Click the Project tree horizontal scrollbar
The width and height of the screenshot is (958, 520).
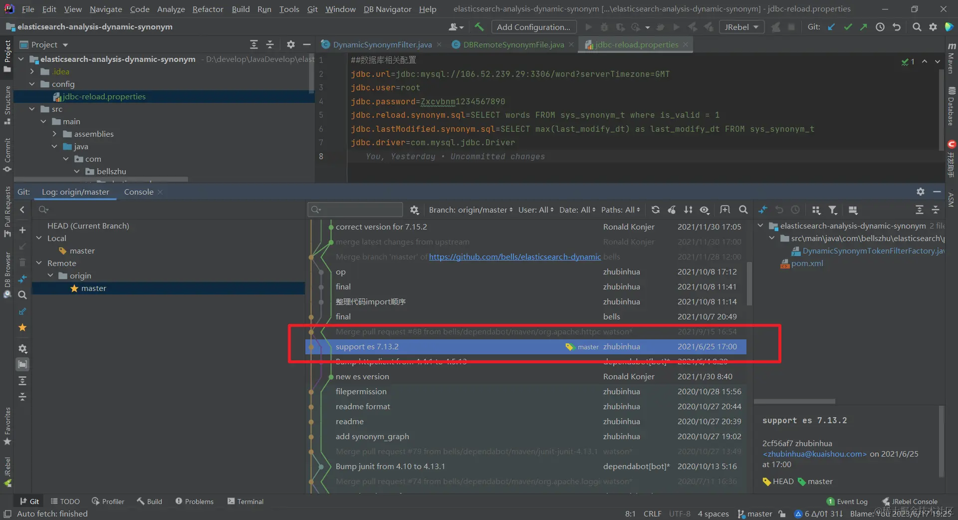[101, 179]
